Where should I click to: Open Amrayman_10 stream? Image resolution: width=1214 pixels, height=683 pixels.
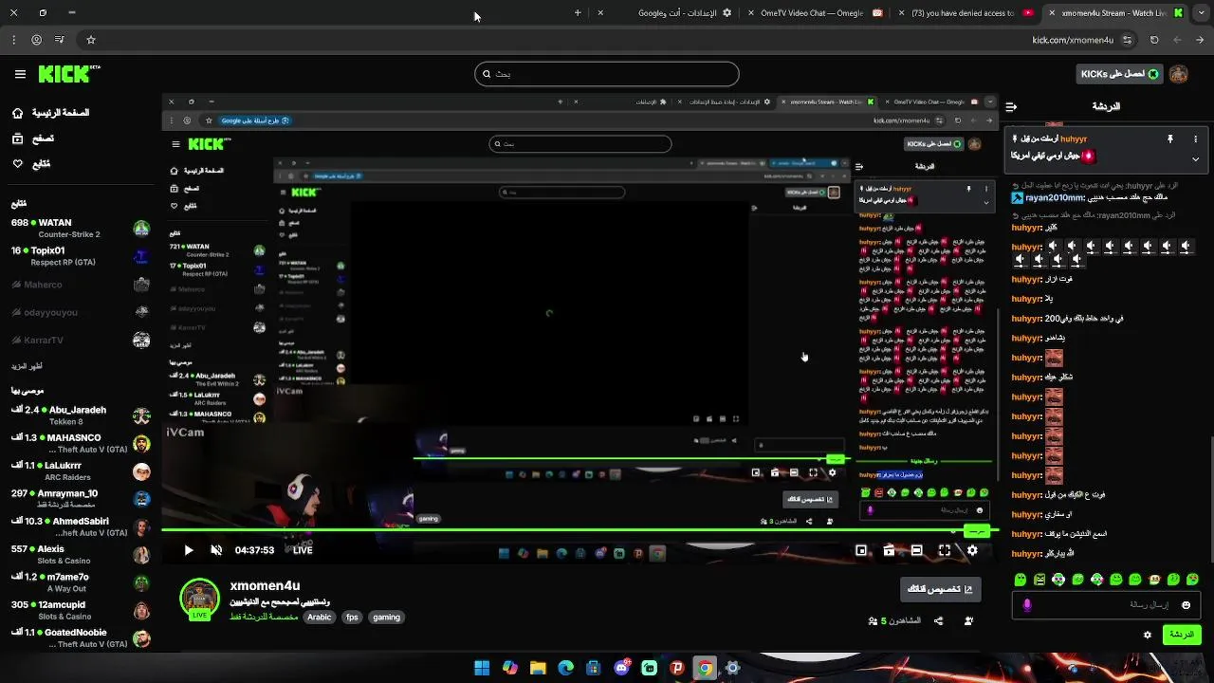click(81, 499)
